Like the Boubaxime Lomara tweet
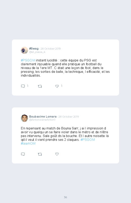Viewport: 131px width, 203px height. point(57,154)
